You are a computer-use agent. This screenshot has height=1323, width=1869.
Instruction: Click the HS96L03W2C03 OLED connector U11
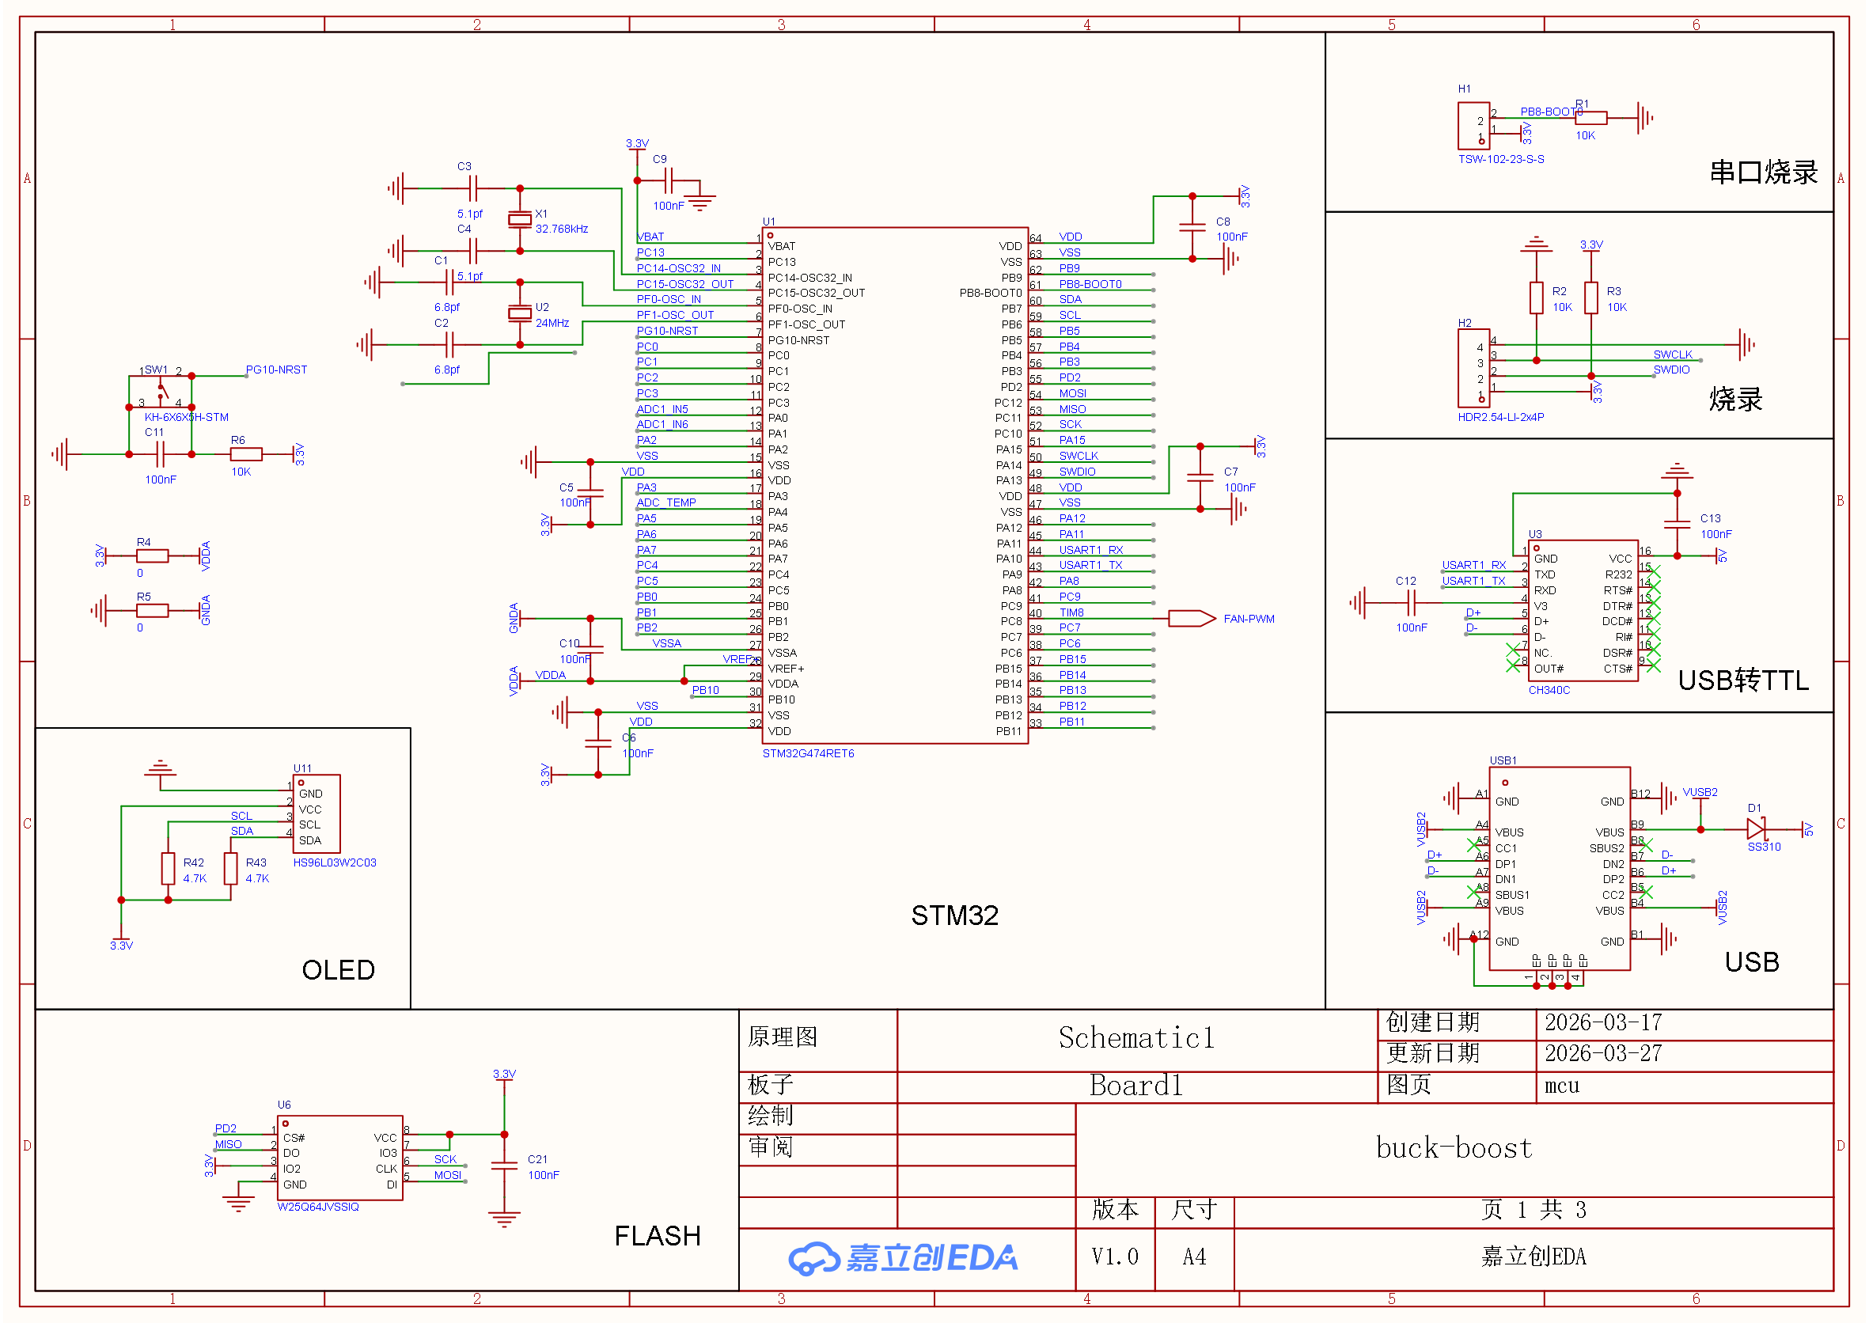[x=317, y=814]
